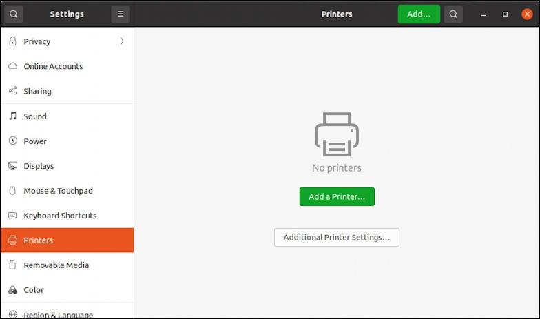The image size is (540, 319).
Task: Open the Settings sidebar search icon
Action: point(14,14)
